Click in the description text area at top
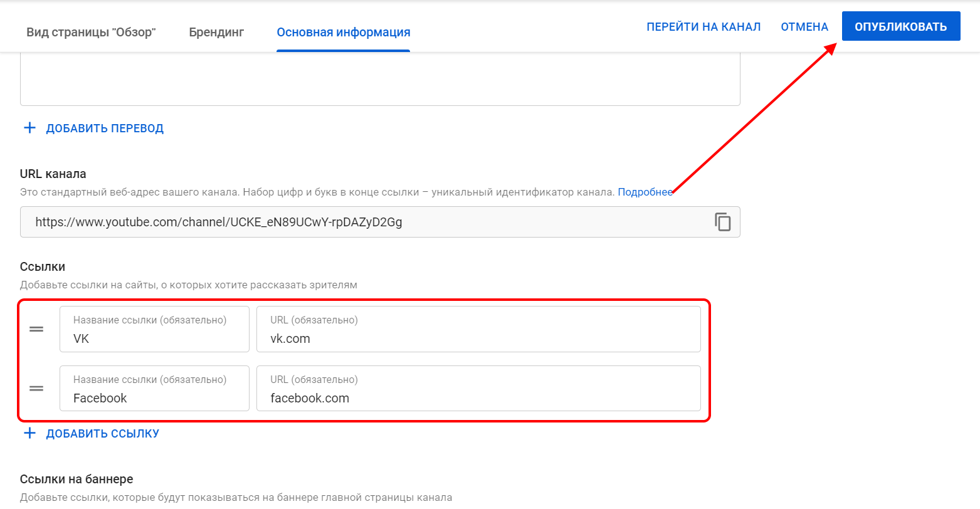 (x=380, y=78)
